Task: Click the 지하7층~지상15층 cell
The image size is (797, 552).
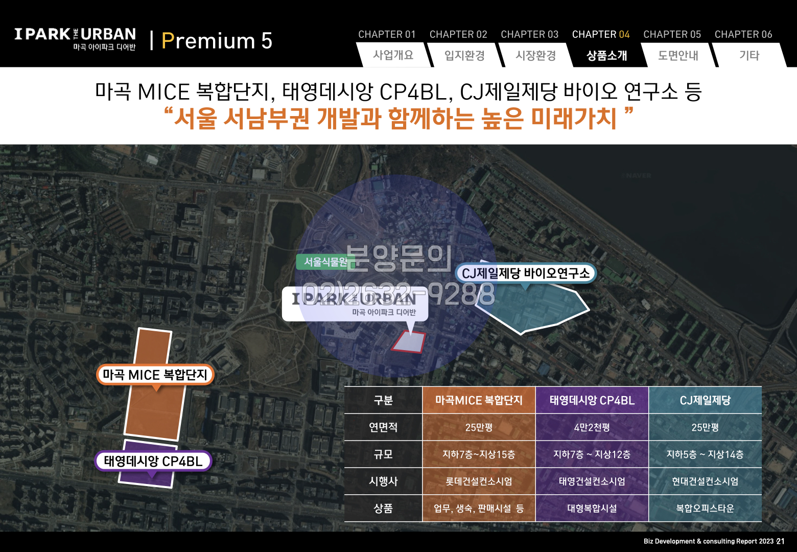Action: coord(479,454)
